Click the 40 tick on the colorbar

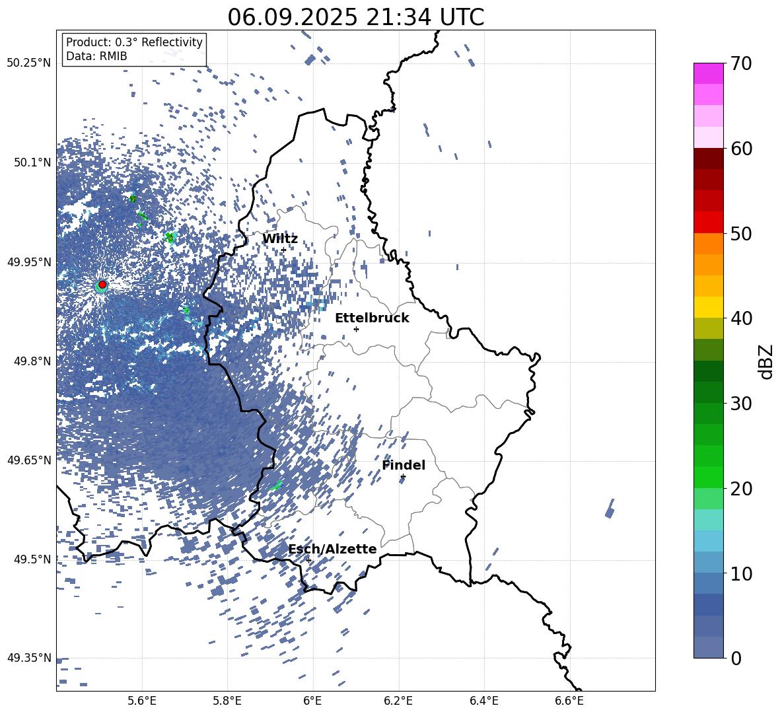(742, 318)
